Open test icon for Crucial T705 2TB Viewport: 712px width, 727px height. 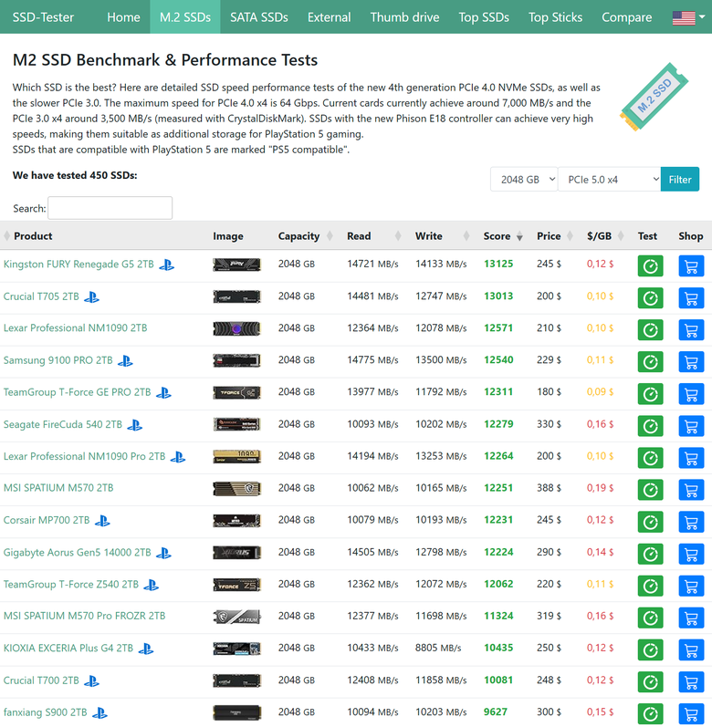[650, 298]
